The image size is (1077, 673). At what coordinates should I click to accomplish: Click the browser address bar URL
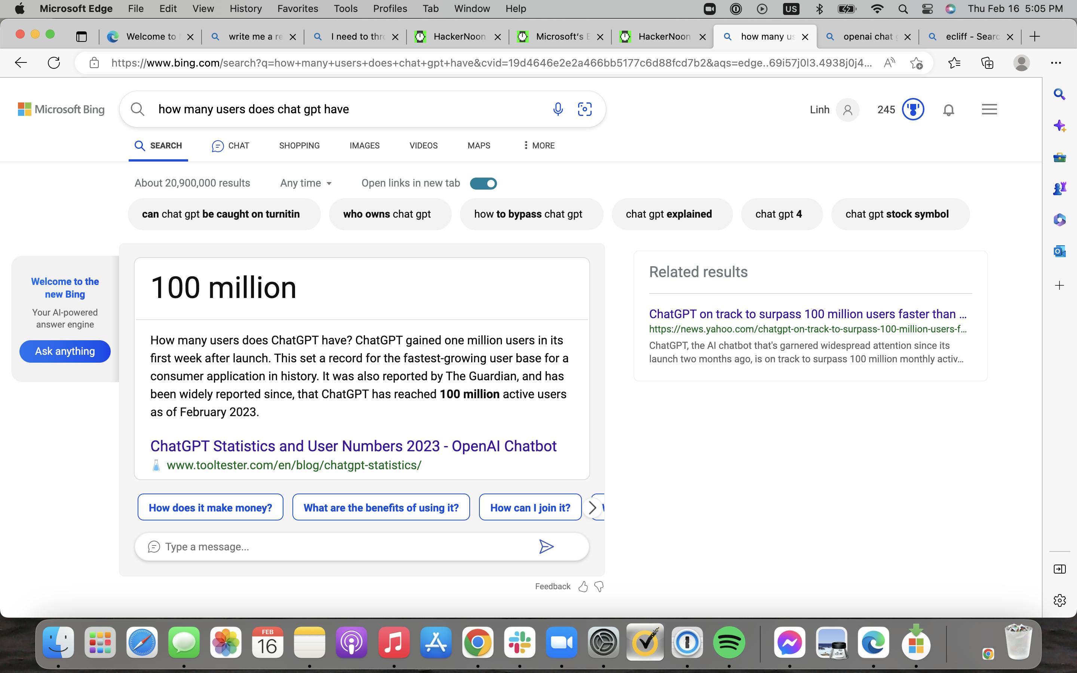(492, 63)
